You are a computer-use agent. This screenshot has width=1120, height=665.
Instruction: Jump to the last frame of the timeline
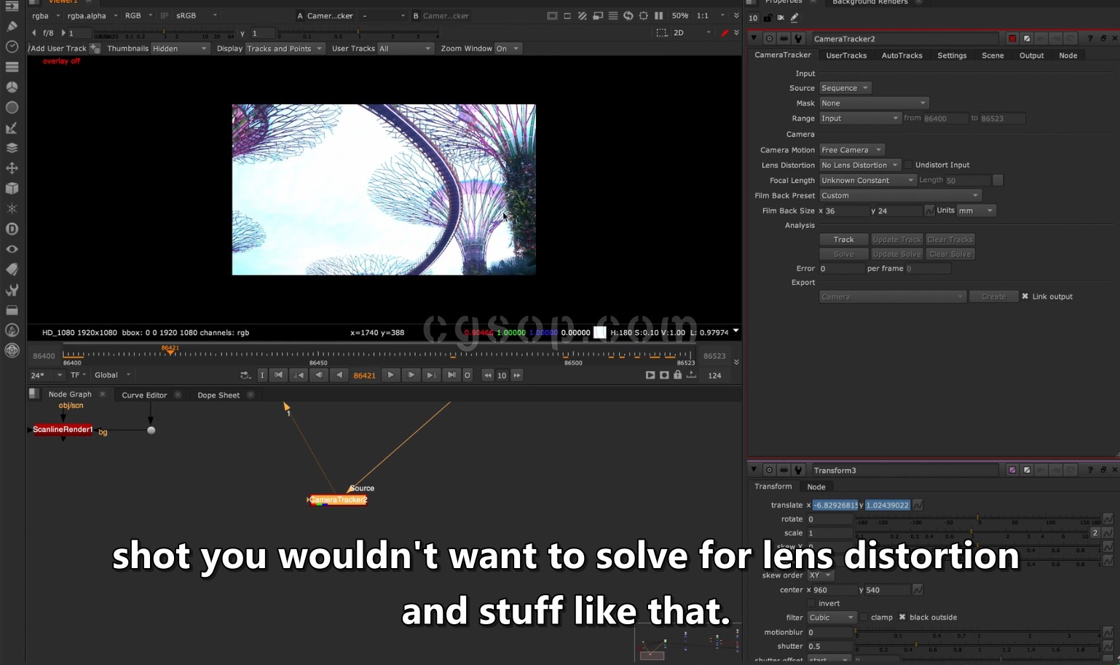click(x=451, y=375)
